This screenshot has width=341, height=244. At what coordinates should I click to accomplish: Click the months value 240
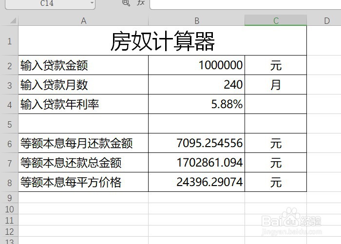tap(197, 85)
